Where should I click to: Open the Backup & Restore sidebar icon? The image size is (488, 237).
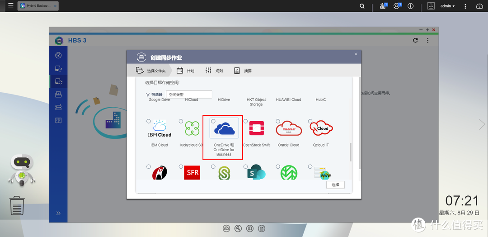(58, 68)
